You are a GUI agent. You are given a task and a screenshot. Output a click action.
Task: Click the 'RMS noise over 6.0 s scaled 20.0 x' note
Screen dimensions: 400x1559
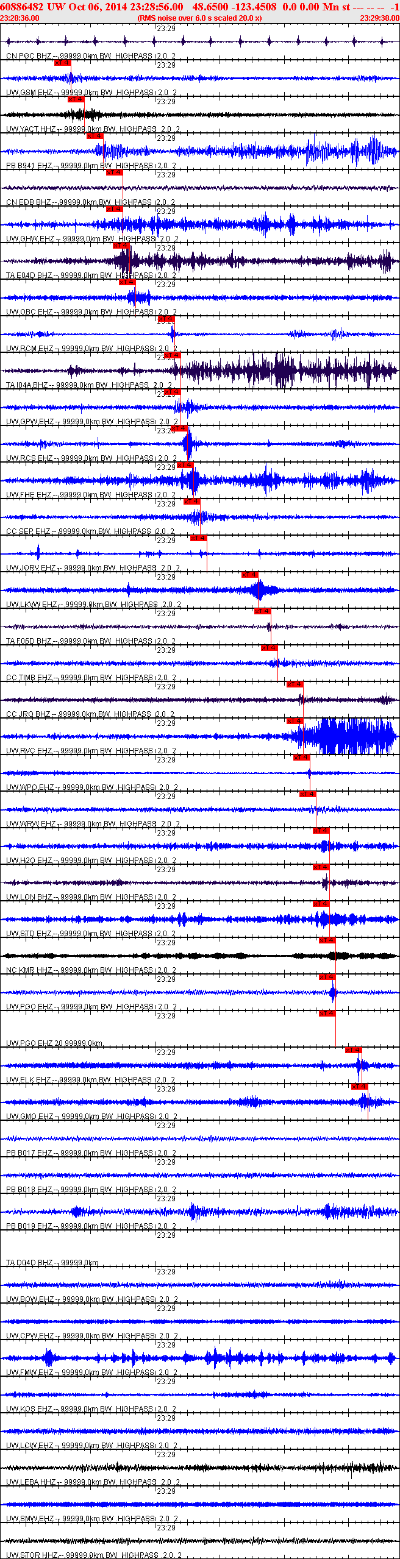coord(200,18)
